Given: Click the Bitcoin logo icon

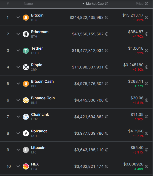Looking at the screenshot, I should [26, 18].
